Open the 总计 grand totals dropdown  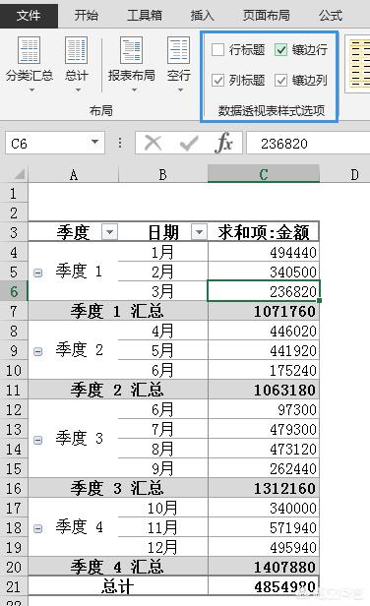click(x=77, y=65)
